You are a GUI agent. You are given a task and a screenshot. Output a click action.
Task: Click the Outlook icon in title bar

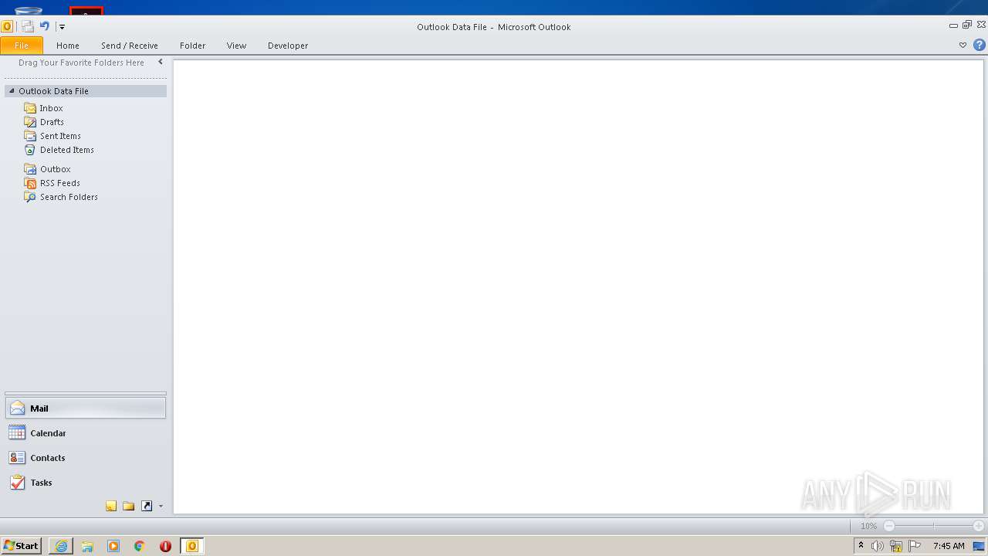tap(7, 26)
